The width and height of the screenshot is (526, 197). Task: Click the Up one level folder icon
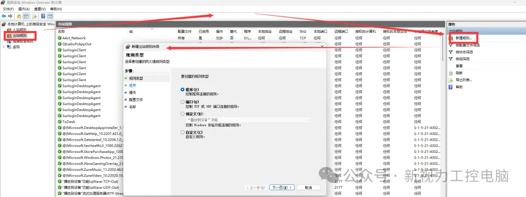[x=19, y=16]
